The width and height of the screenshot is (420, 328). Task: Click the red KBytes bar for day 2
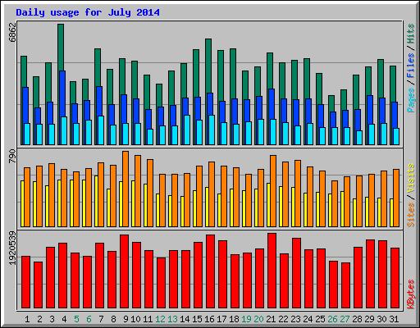[x=38, y=285]
